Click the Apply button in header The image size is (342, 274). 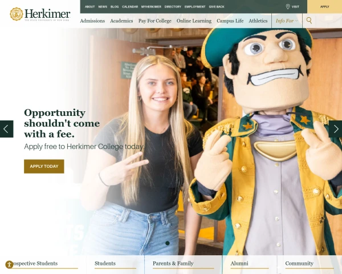(x=324, y=6)
